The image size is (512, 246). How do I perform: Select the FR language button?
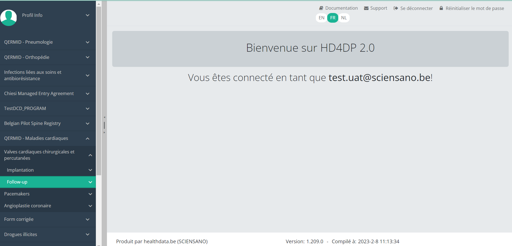(x=333, y=18)
